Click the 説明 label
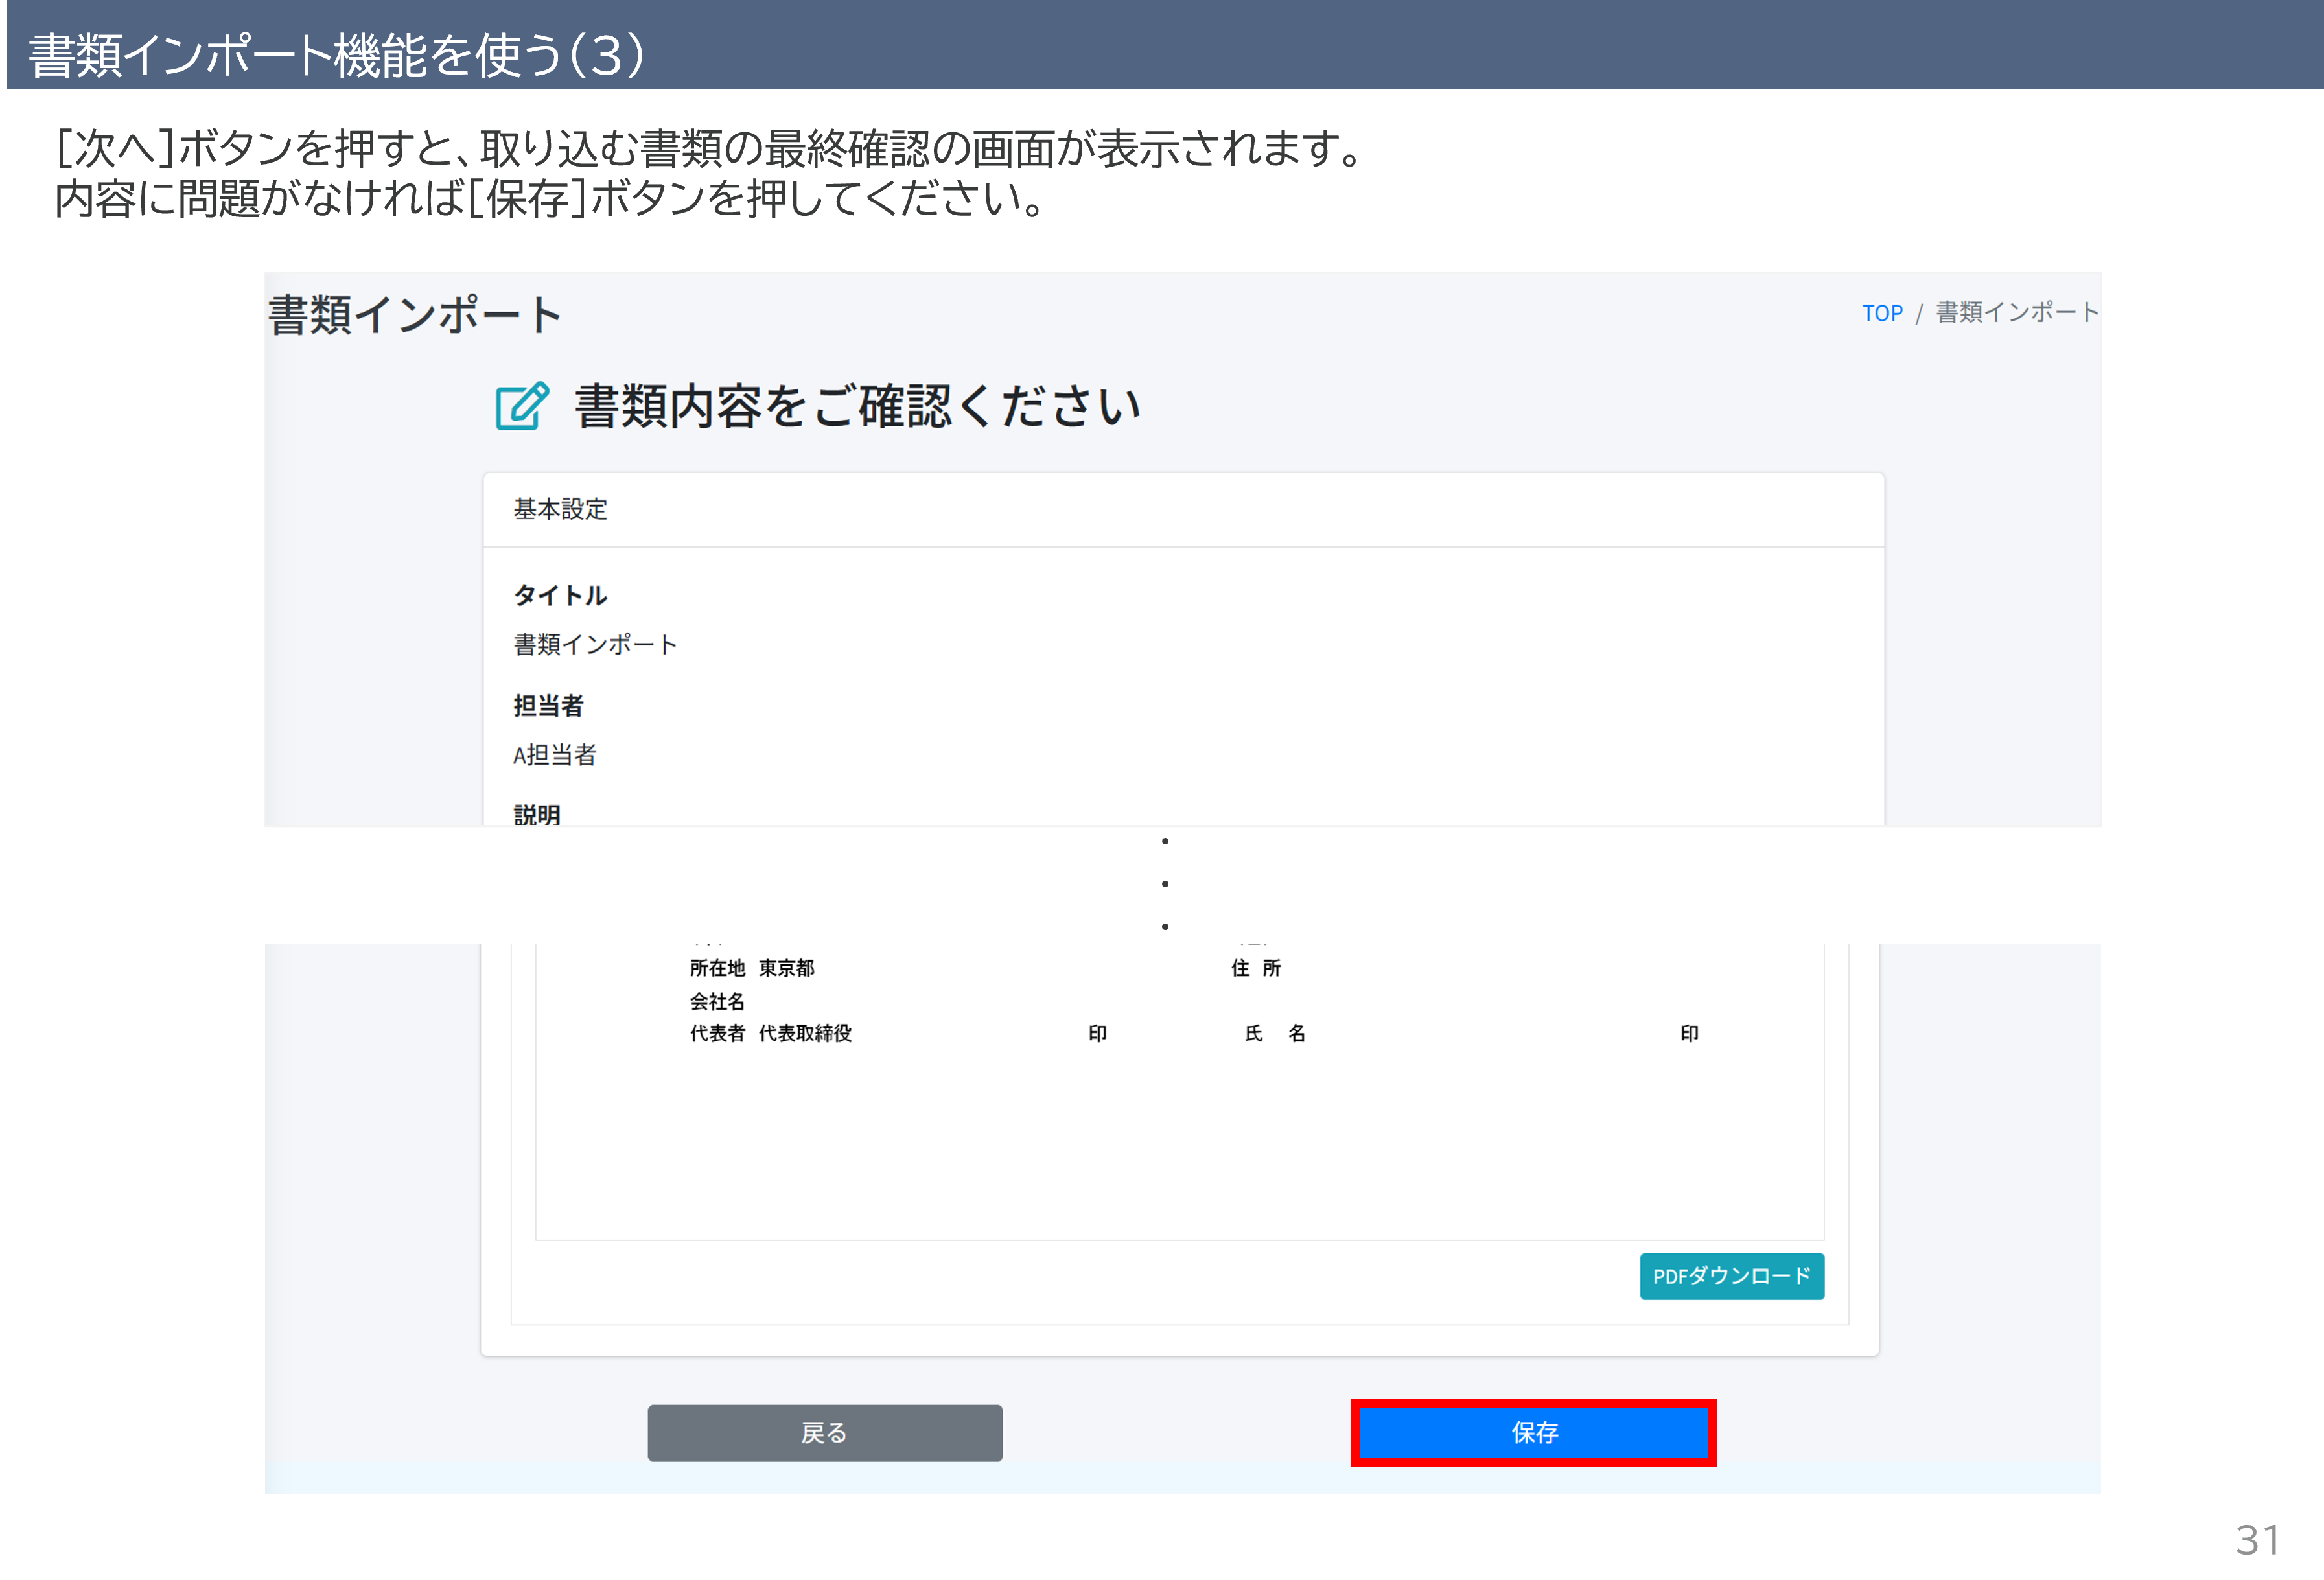2324x1580 pixels. (x=537, y=814)
